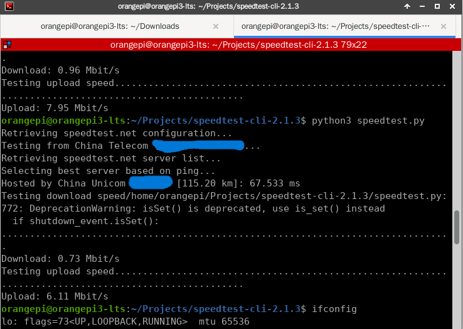Click the shade window up-arrow button

407,6
